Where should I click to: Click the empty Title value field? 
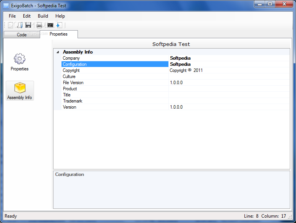(x=229, y=95)
